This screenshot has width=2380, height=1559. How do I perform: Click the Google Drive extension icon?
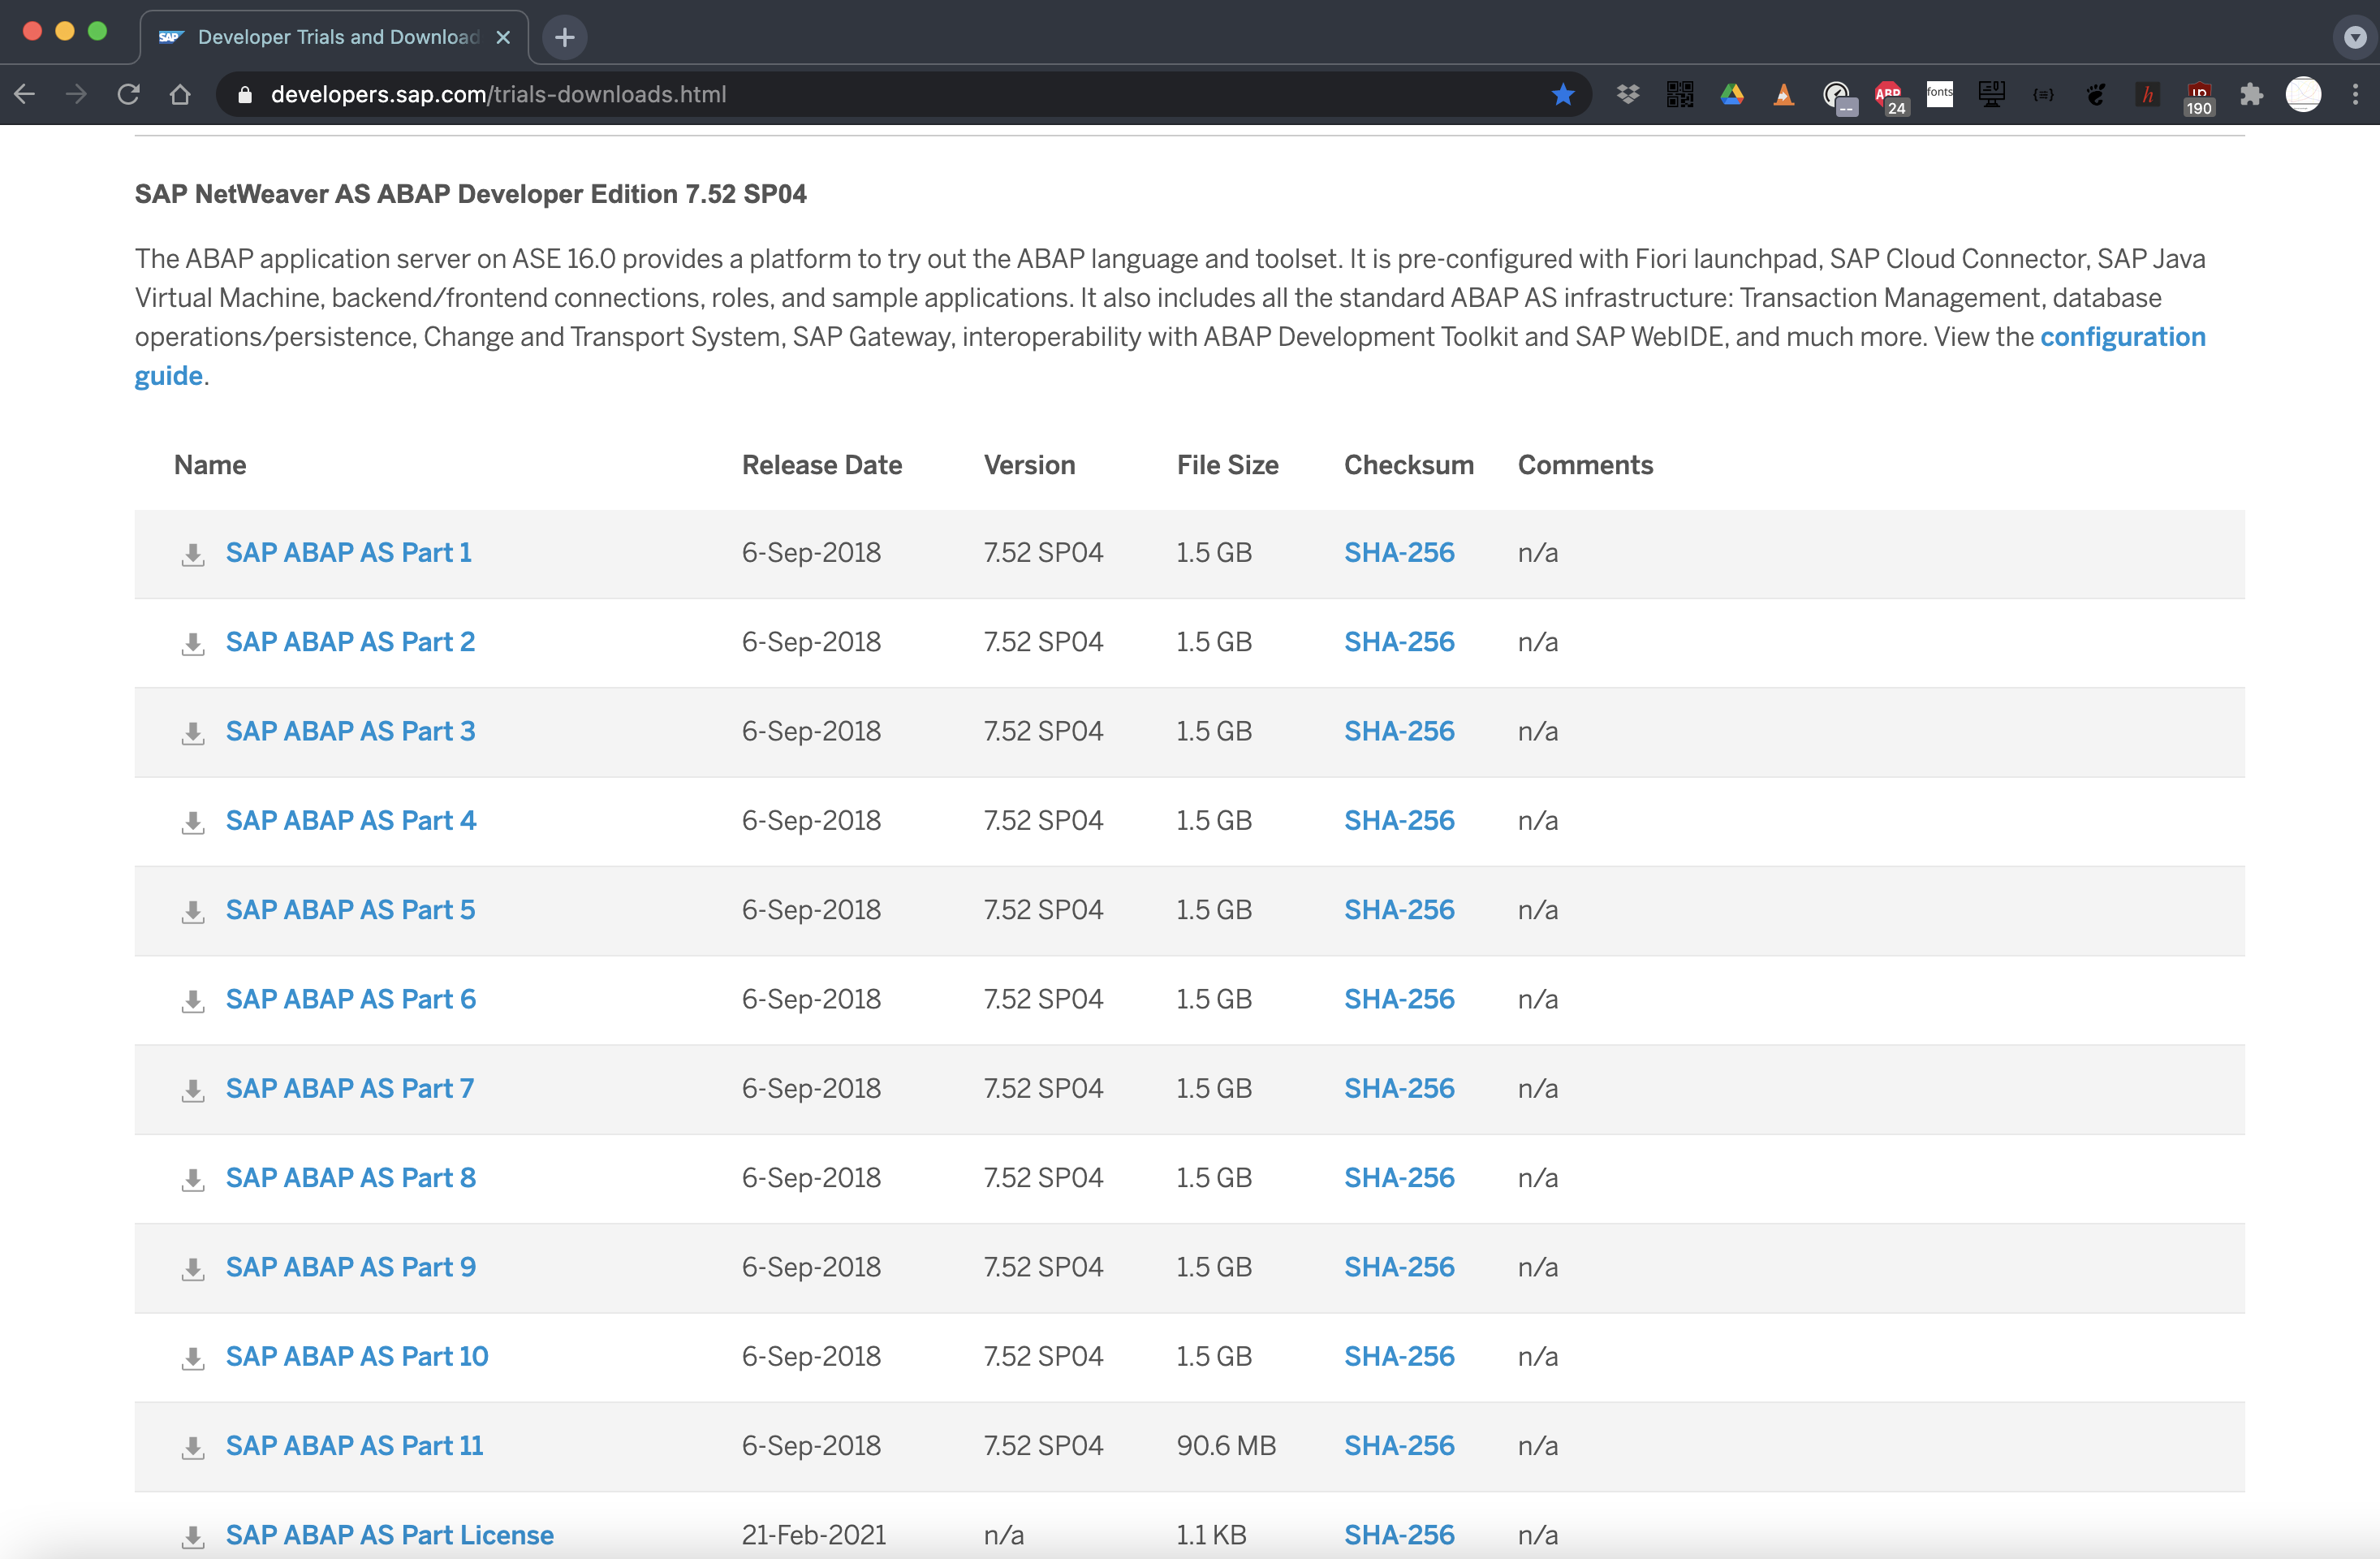pyautogui.click(x=1732, y=94)
